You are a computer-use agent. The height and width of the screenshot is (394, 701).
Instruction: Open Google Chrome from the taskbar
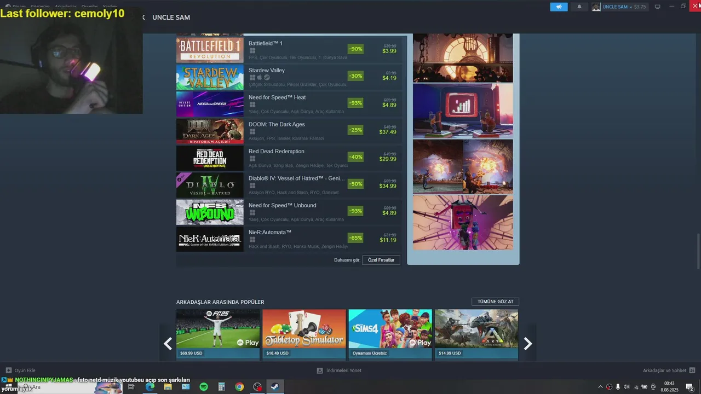[x=239, y=387]
